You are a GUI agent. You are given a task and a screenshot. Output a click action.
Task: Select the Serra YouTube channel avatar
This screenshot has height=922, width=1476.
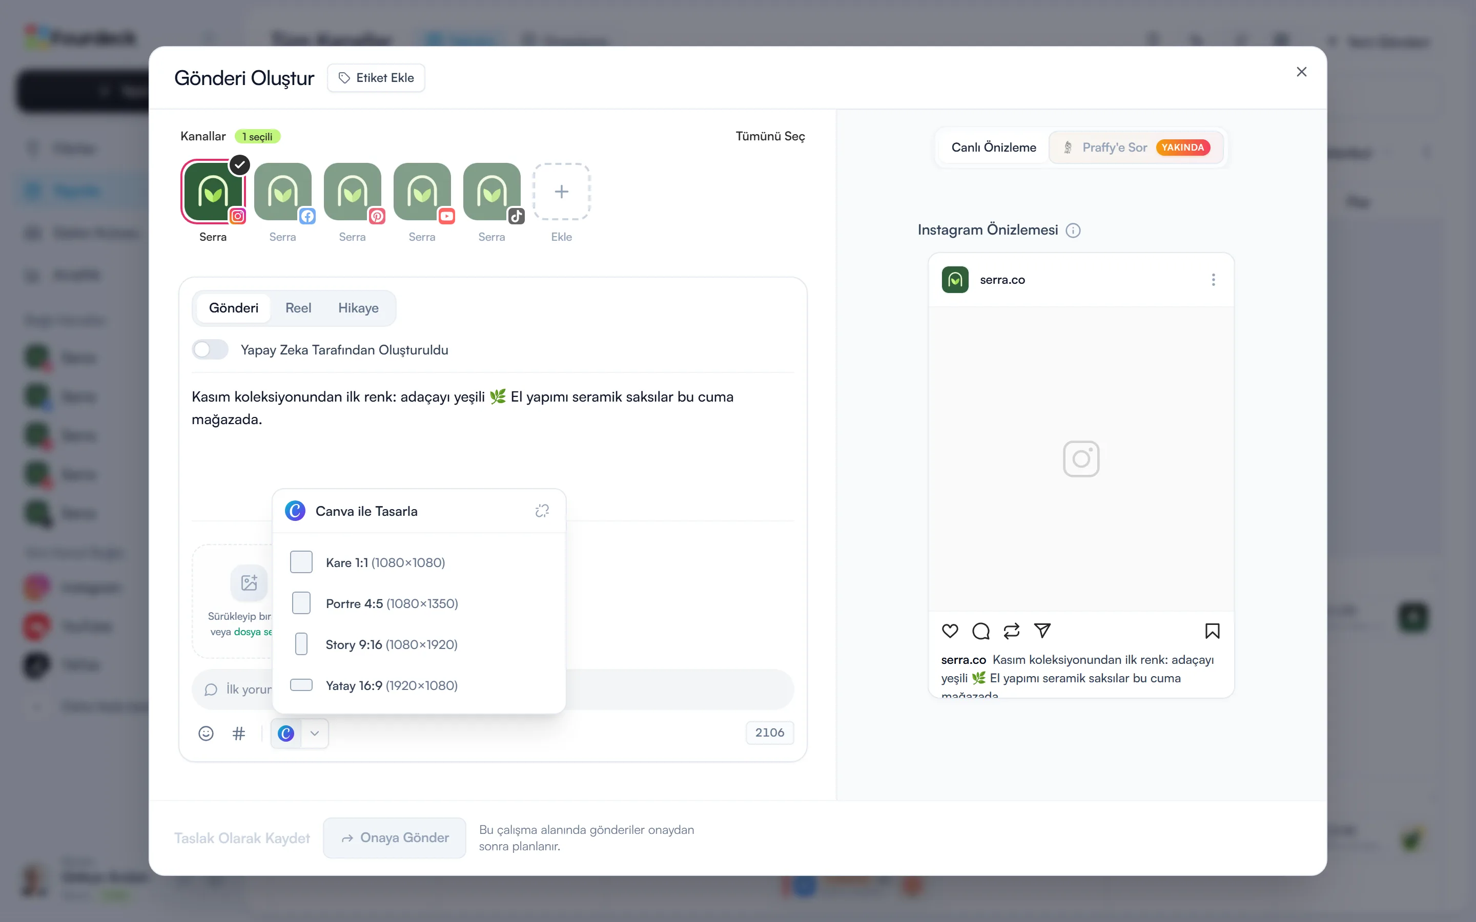(x=422, y=192)
